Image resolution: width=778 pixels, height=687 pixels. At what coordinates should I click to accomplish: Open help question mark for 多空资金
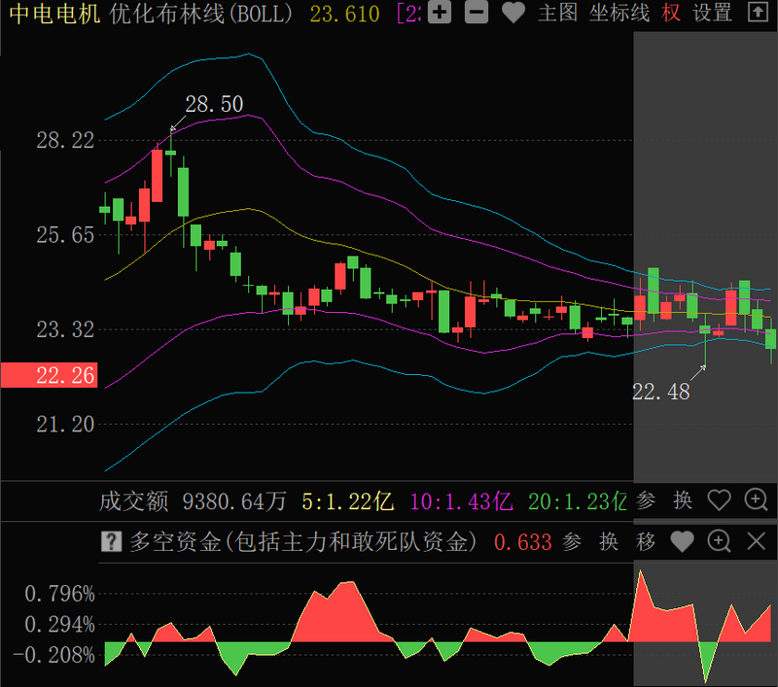[x=111, y=541]
